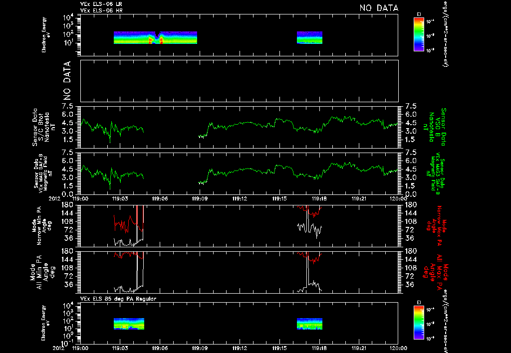Image resolution: width=511 pixels, height=353 pixels.
Task: Click the "119:06" tick label on the middle time axis
Action: click(x=160, y=198)
